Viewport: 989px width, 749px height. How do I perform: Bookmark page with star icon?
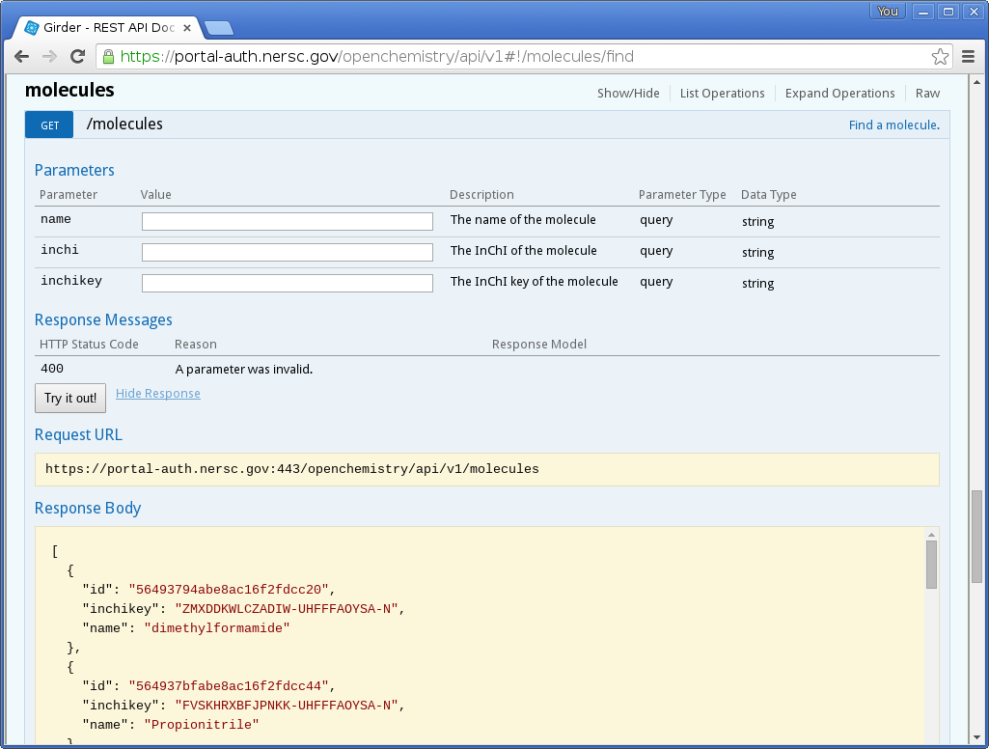pos(940,56)
